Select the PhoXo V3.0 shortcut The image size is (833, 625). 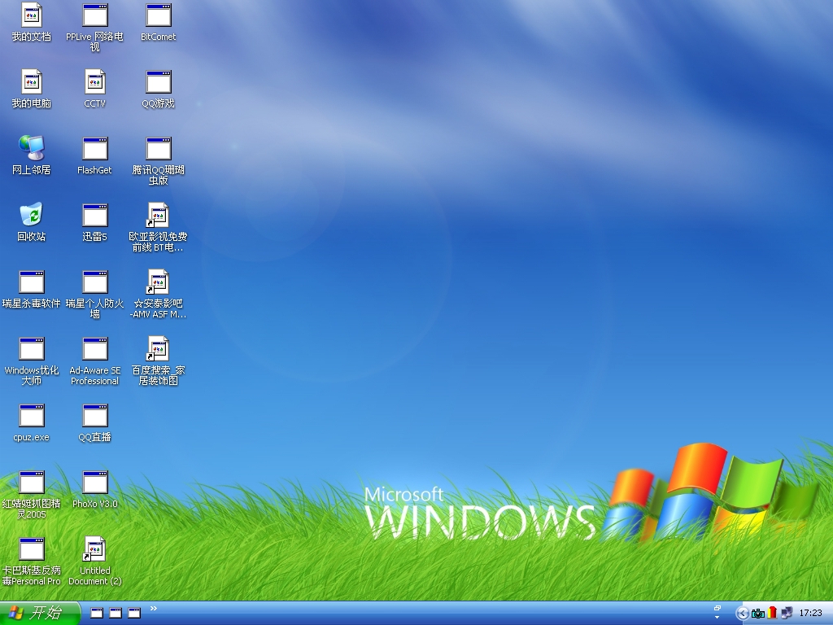pyautogui.click(x=94, y=483)
